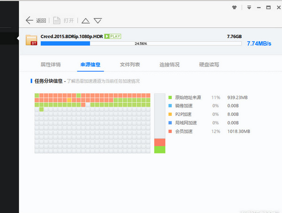Click the 8.00B value in P2P row

pyautogui.click(x=233, y=114)
